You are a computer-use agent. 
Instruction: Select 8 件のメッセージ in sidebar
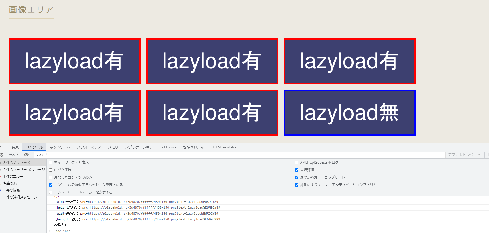23,163
